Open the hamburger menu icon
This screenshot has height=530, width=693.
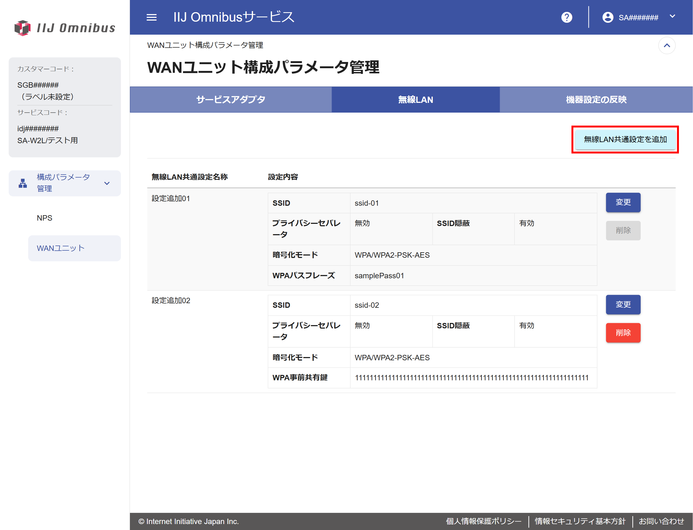(x=151, y=17)
